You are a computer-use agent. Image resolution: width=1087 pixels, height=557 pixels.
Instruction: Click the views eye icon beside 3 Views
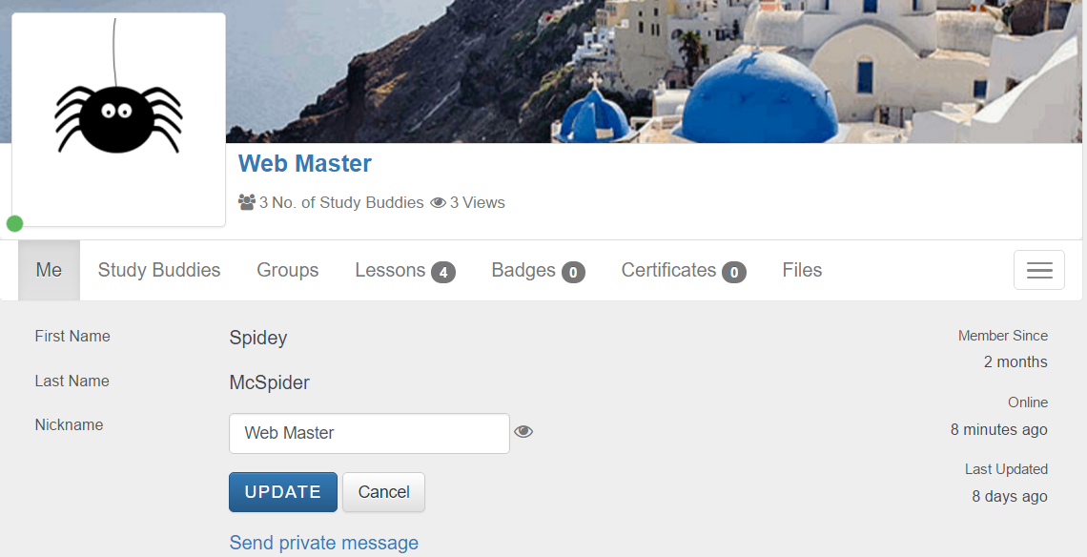pos(438,202)
